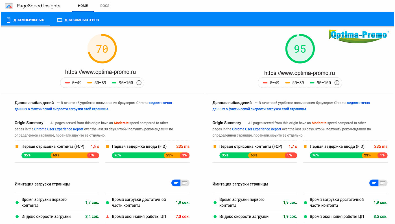Click the red 1% FID segment in the 95-score report
395x224 pixels.
[x=382, y=155]
